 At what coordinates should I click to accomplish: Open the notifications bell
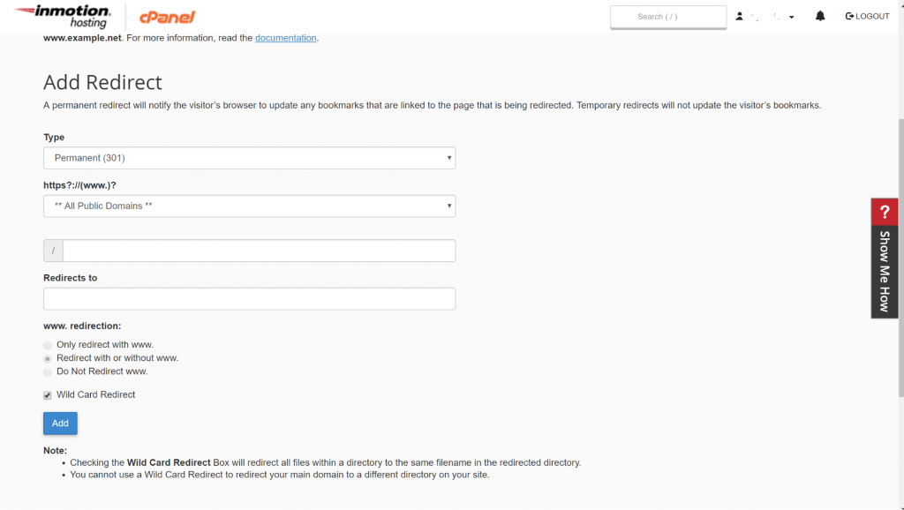(820, 16)
